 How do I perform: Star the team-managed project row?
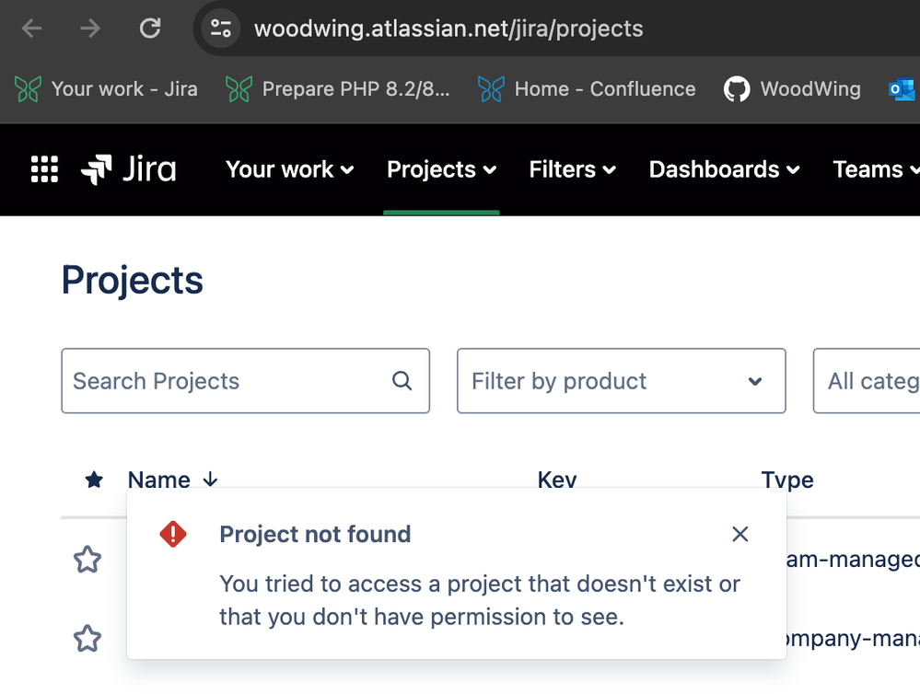tap(87, 559)
